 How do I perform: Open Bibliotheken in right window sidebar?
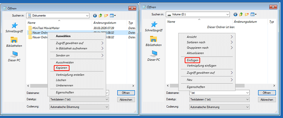point(154,41)
